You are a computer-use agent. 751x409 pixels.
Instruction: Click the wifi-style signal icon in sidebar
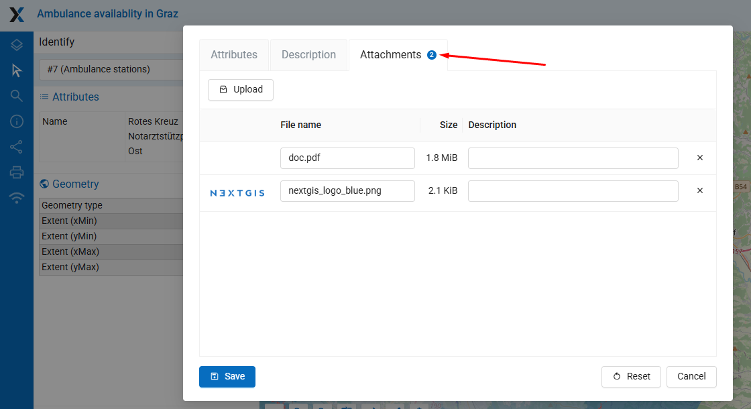coord(17,198)
